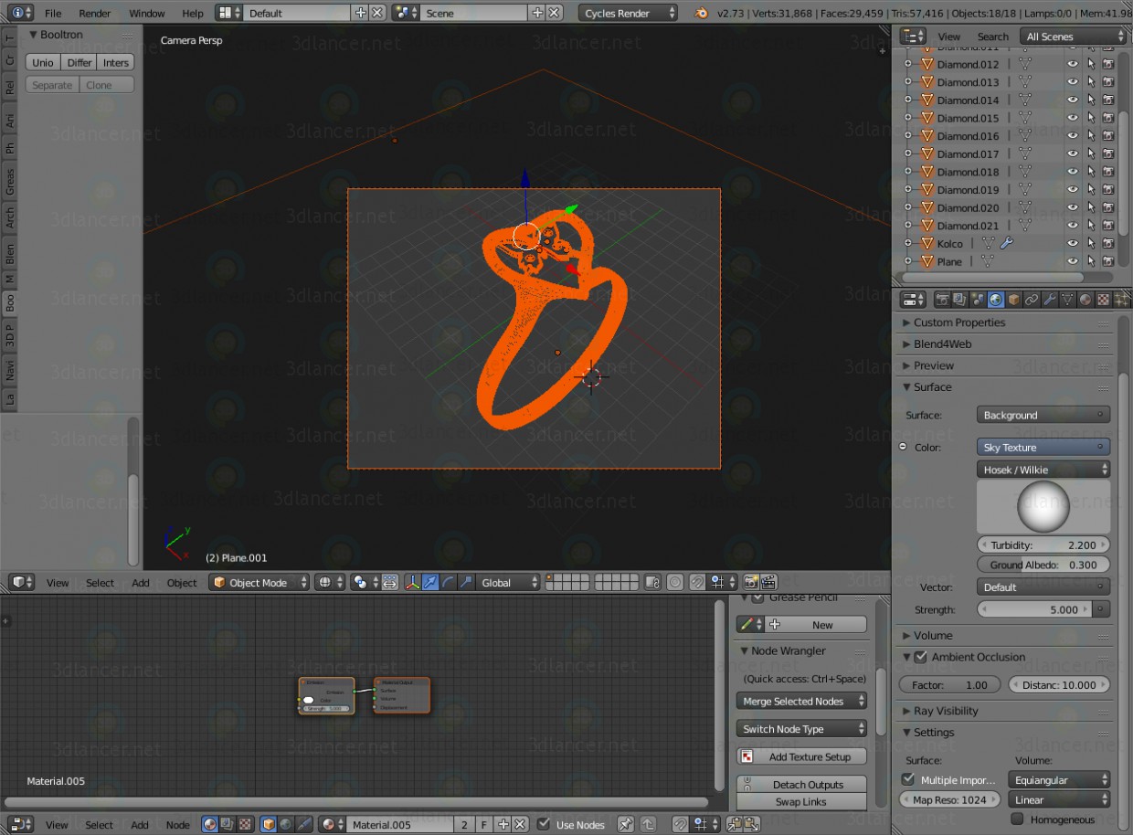This screenshot has height=835, width=1133.
Task: Click the paste nodes icon in node header
Action: point(752,824)
